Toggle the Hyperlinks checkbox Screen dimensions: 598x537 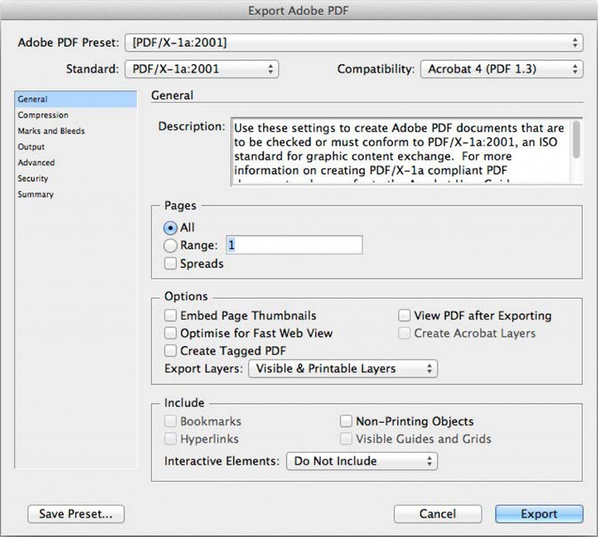pyautogui.click(x=170, y=439)
